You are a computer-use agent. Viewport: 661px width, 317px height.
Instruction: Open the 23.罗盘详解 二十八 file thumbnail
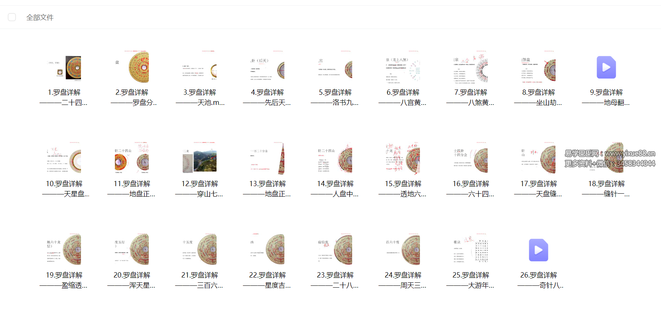click(x=335, y=250)
